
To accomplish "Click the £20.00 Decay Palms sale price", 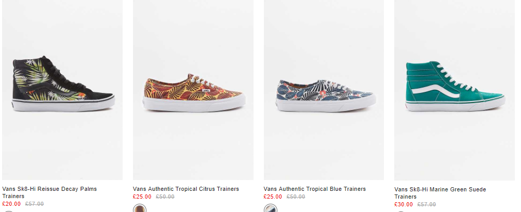I will [x=11, y=204].
